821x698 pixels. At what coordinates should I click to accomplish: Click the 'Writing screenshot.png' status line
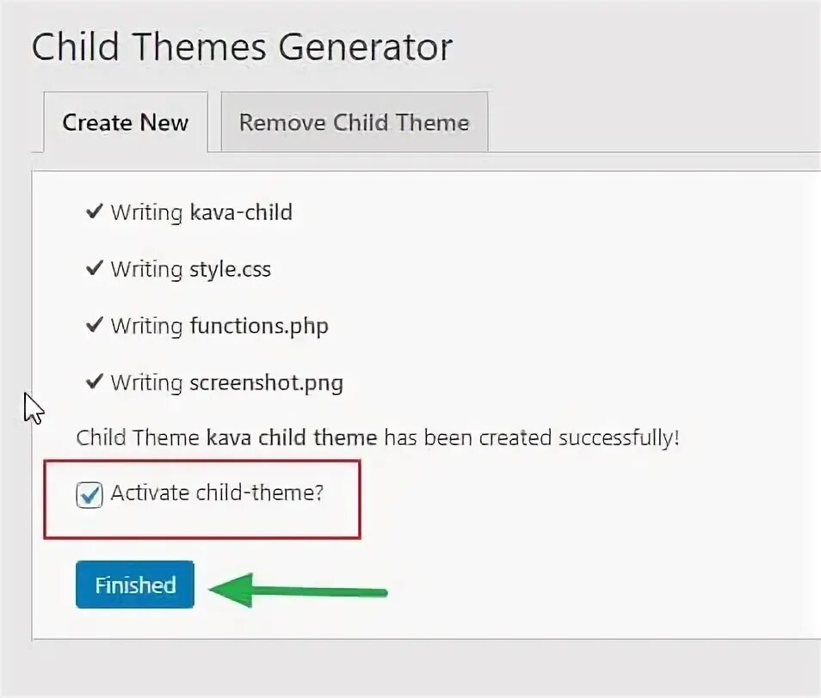pyautogui.click(x=226, y=383)
